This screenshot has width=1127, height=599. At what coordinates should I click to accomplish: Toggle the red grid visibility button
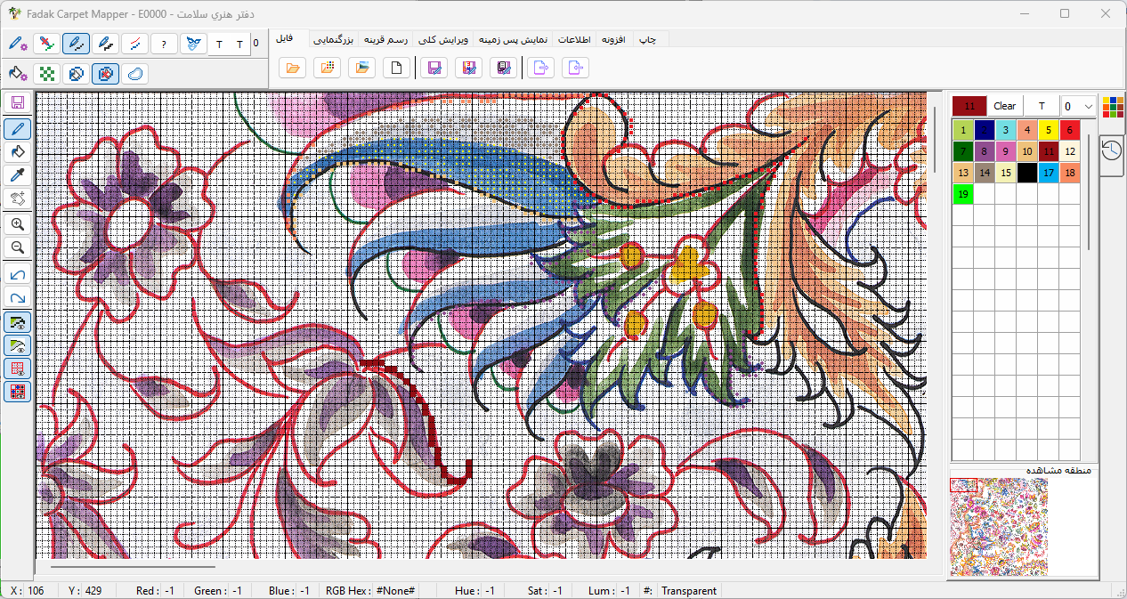point(18,368)
